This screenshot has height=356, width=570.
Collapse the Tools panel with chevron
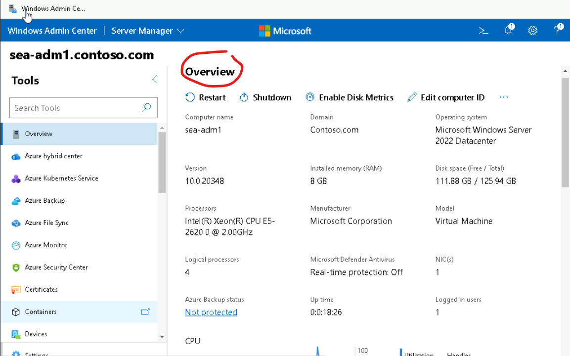pyautogui.click(x=155, y=79)
